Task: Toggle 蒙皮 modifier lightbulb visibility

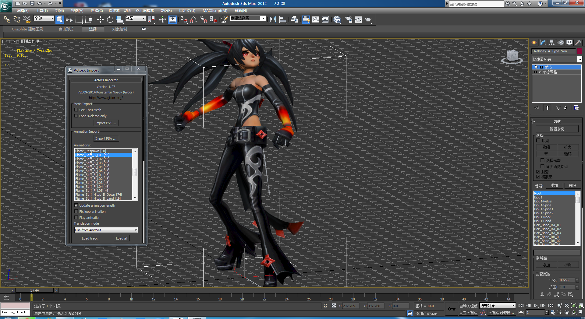Action: 536,67
